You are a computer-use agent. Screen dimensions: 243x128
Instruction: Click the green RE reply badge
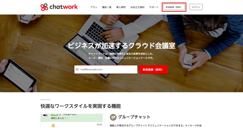point(54,115)
